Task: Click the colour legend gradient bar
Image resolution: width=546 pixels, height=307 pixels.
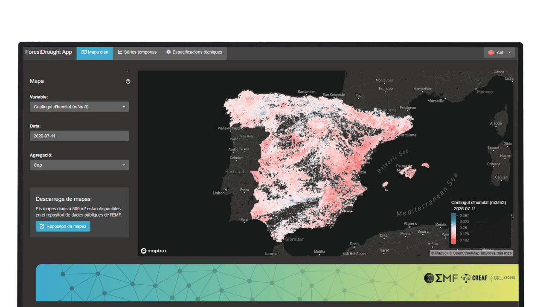Action: [453, 228]
